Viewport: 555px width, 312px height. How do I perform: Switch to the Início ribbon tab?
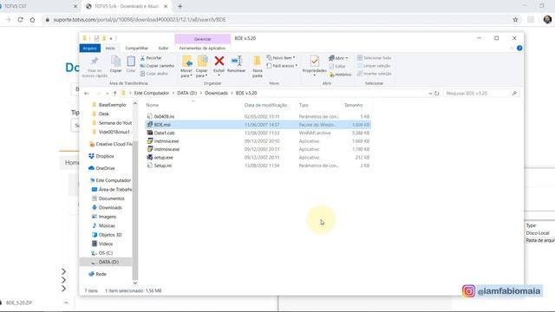[110, 49]
